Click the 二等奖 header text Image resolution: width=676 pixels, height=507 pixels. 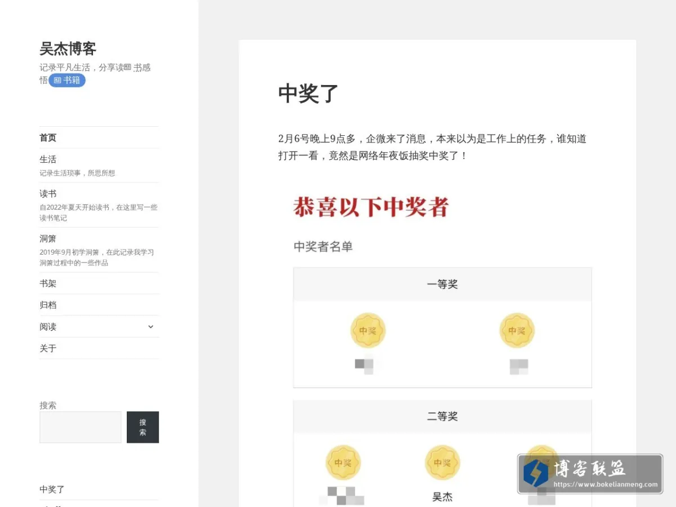tap(442, 416)
